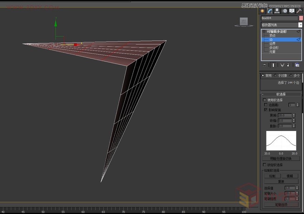304x214 pixels.
Task: Select 顶点 sub-object level in stack
Action: tap(272, 36)
